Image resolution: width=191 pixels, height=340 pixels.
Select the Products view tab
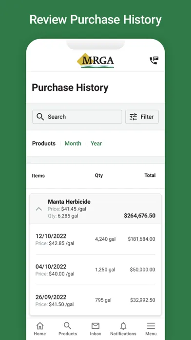click(x=44, y=143)
